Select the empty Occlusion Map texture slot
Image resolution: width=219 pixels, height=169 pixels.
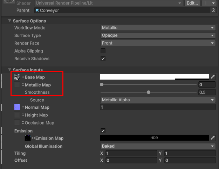tap(17, 122)
